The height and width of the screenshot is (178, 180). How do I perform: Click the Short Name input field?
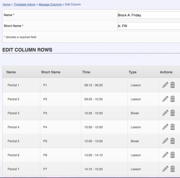coord(149,26)
